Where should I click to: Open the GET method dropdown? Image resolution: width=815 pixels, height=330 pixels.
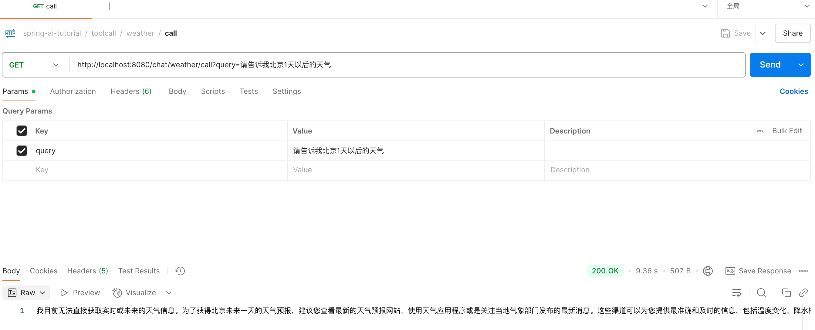click(x=34, y=65)
